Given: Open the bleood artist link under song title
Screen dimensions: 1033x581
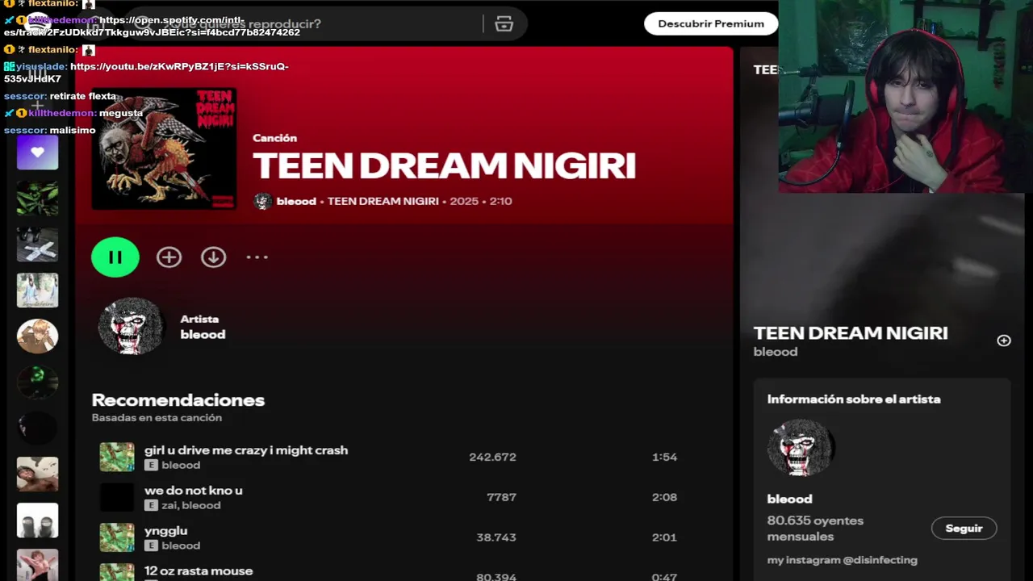Looking at the screenshot, I should 296,201.
